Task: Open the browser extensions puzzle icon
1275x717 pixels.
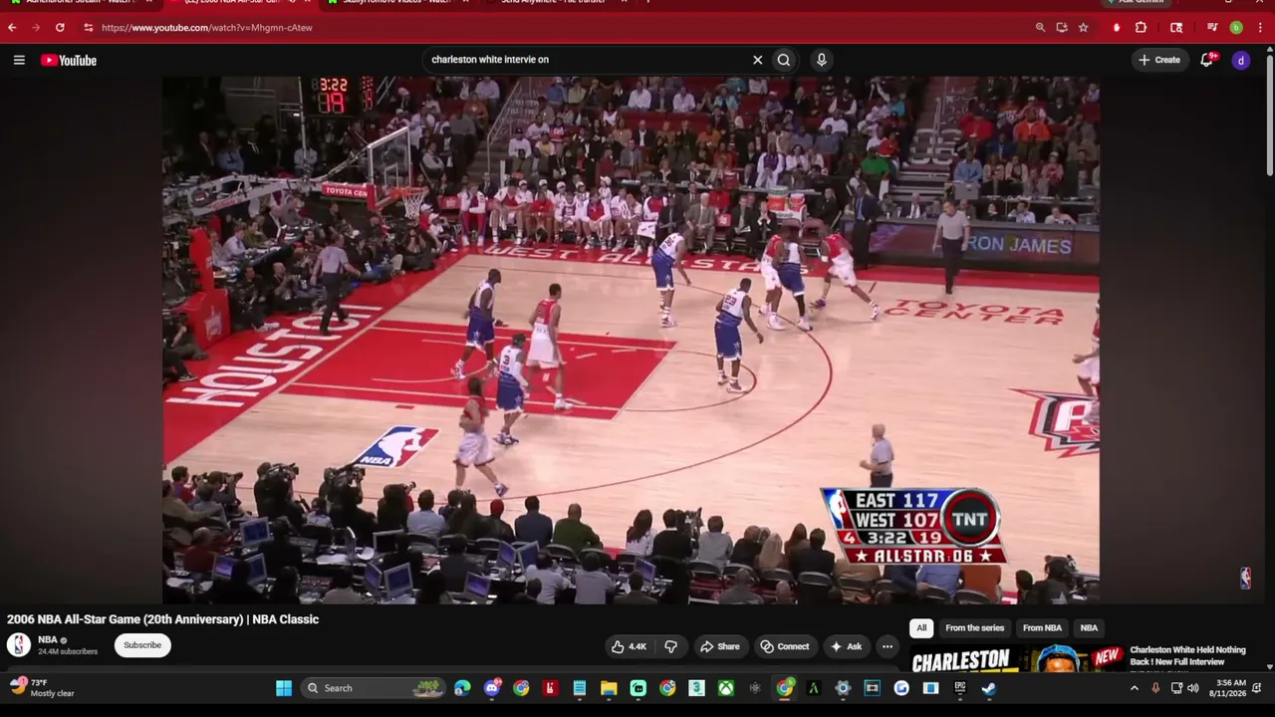Action: pos(1141,28)
